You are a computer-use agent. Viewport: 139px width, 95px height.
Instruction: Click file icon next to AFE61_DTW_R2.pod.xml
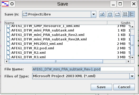[x=8, y=48]
